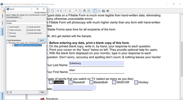Close the Search dialog via Close button
The width and height of the screenshot is (183, 100).
click(42, 92)
